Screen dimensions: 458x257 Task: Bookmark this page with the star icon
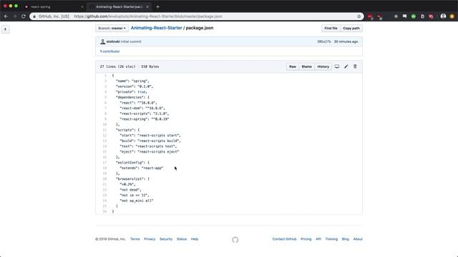(x=359, y=16)
